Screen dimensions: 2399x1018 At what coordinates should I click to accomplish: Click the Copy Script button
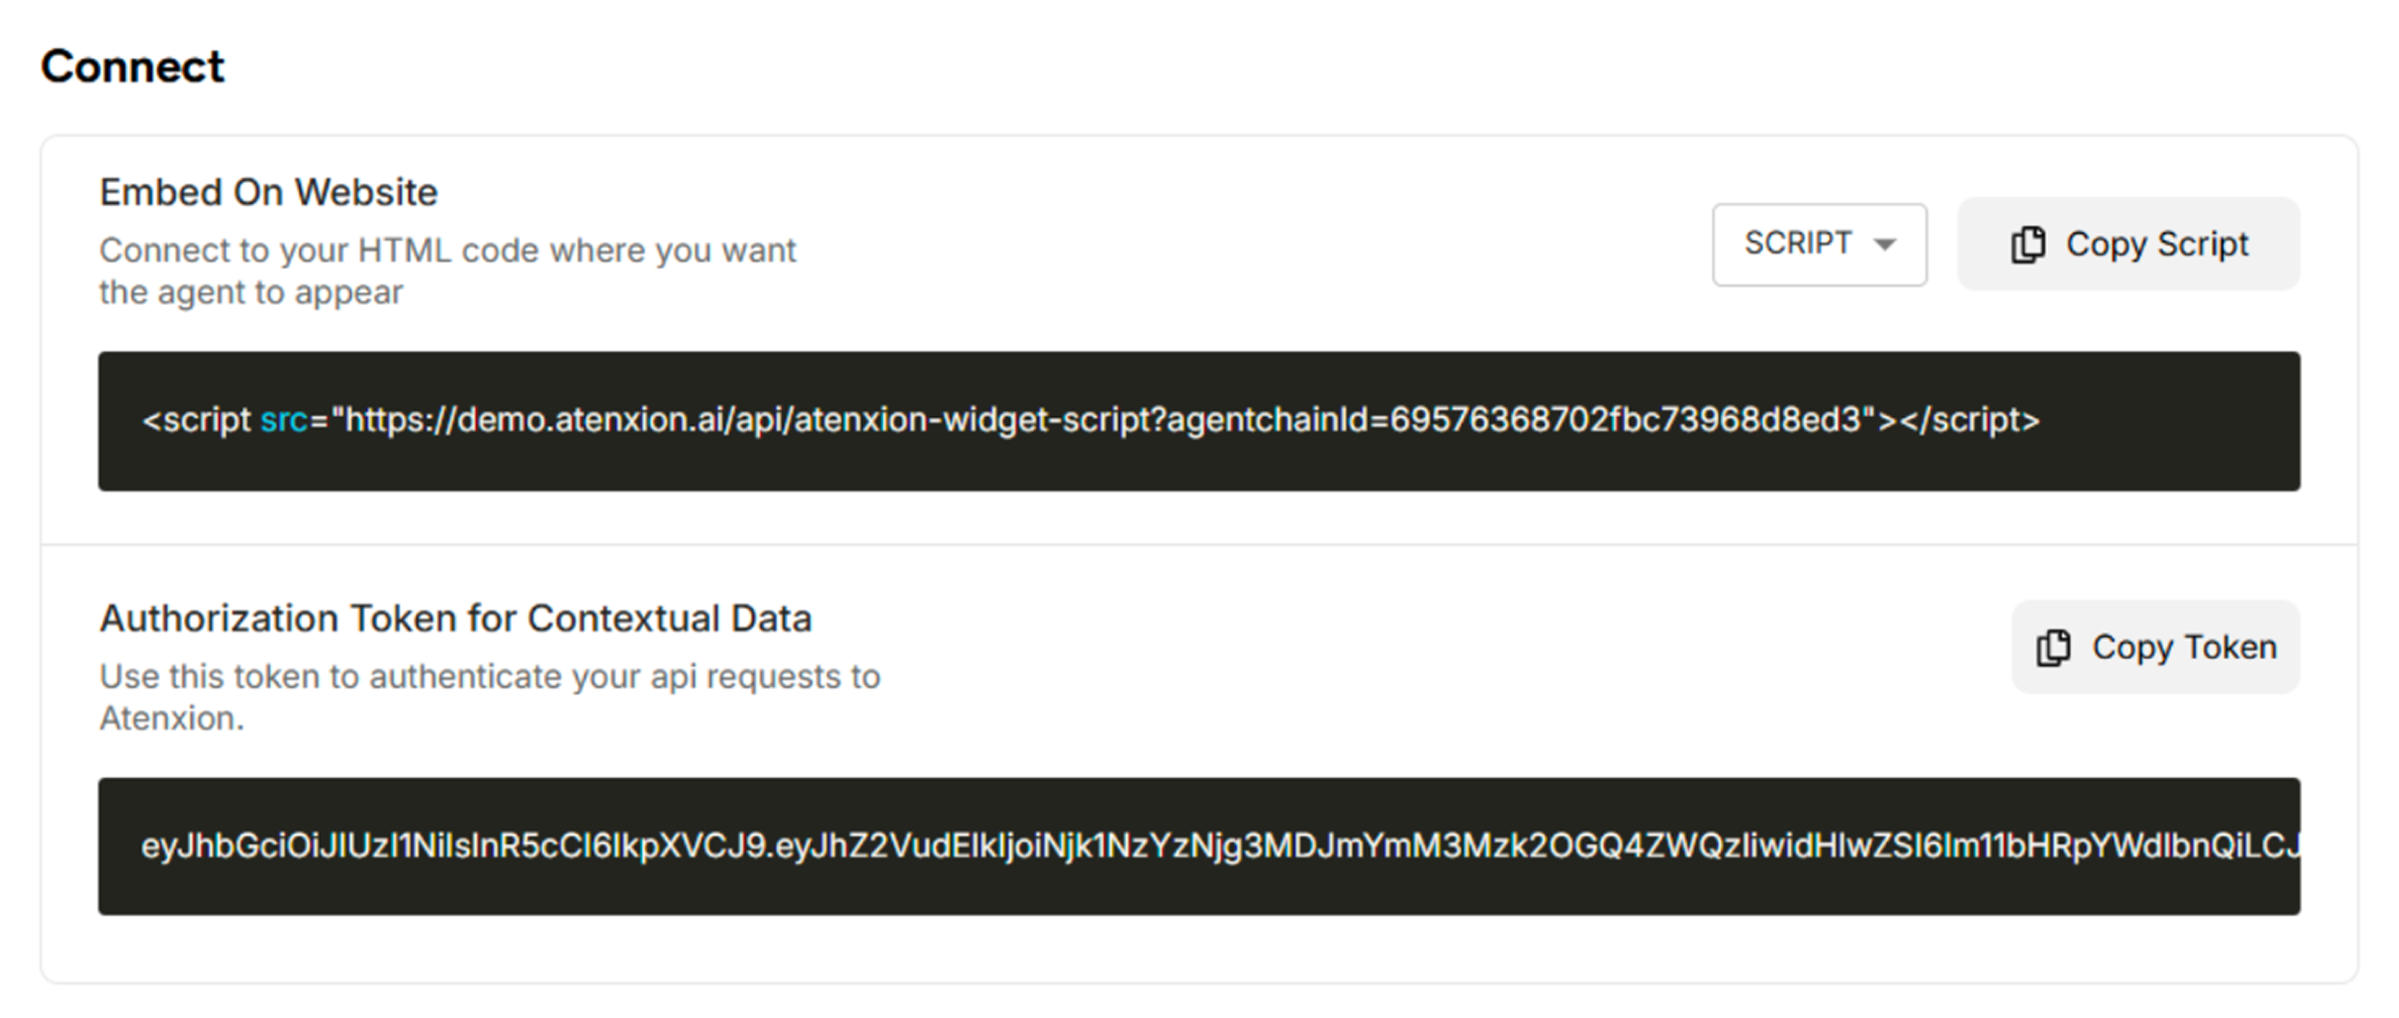[x=2128, y=244]
